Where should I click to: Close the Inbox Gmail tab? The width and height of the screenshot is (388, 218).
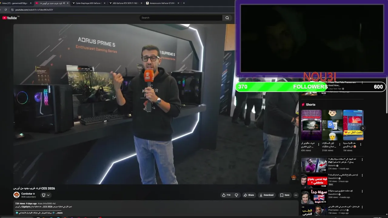click(x=31, y=3)
